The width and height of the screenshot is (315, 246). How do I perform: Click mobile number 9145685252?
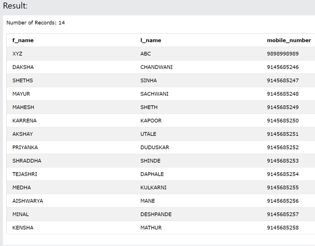click(282, 147)
